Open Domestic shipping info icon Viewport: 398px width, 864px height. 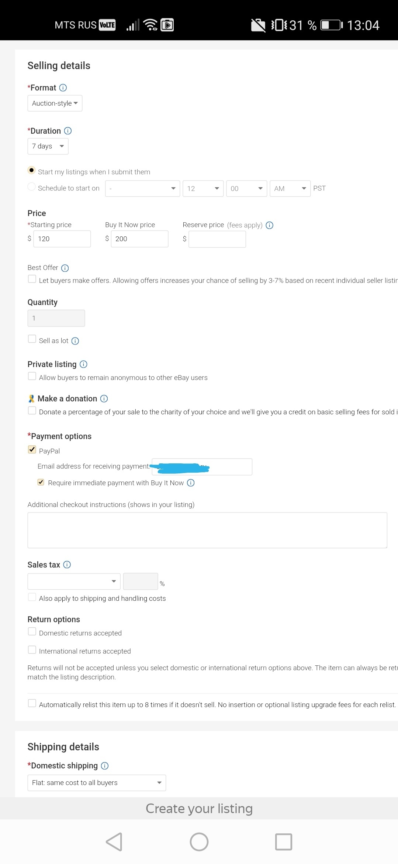(105, 766)
